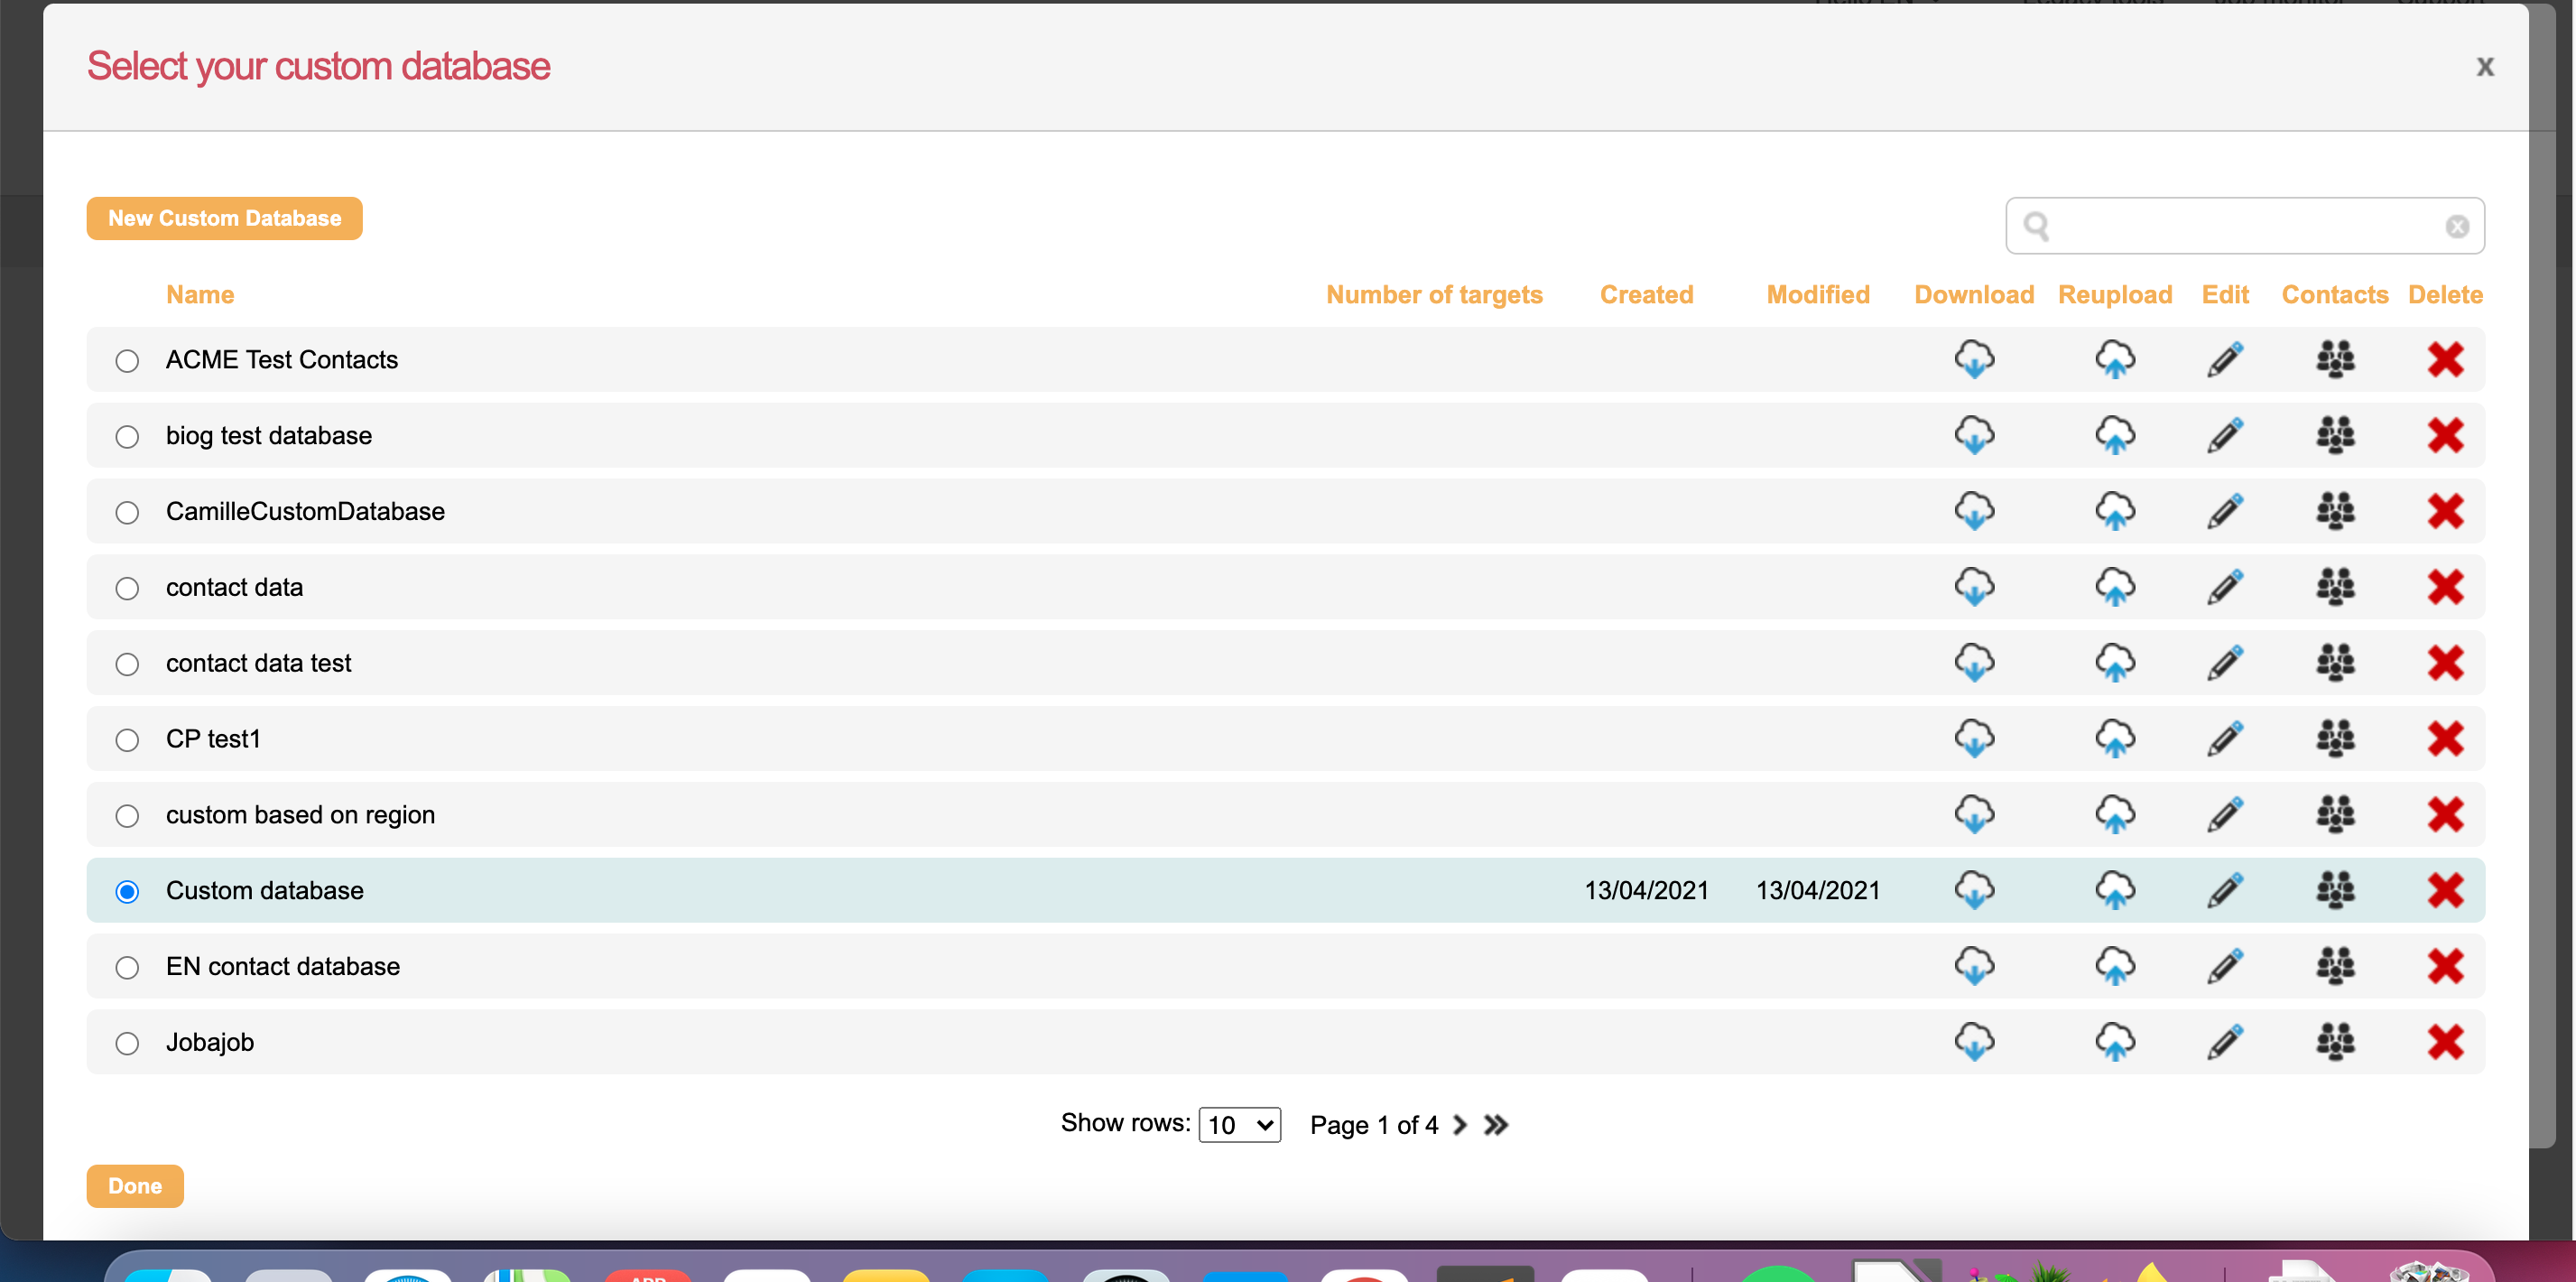Viewport: 2576px width, 1282px height.
Task: Select the ACME Test Contacts radio button
Action: pyautogui.click(x=127, y=361)
